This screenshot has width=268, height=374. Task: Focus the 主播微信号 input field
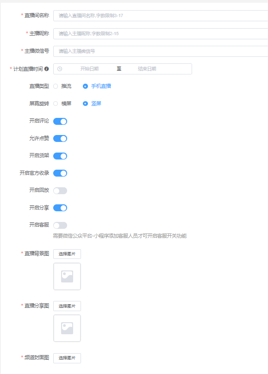[x=161, y=51]
